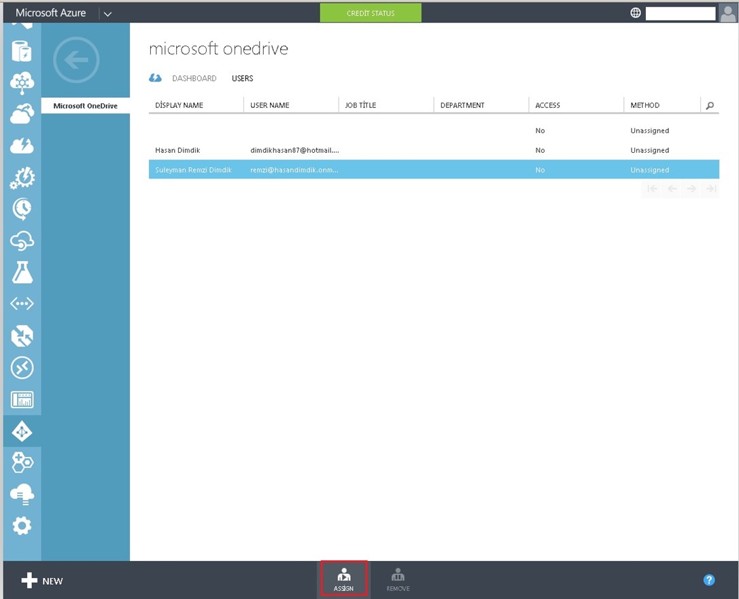
Task: Go back using the circular arrow
Action: (x=76, y=60)
